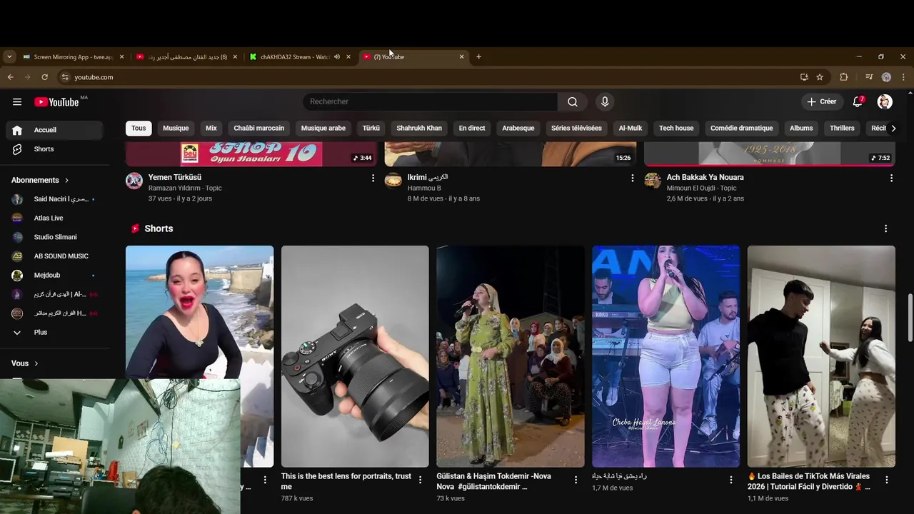Open Shorts in the sidebar
The width and height of the screenshot is (914, 514).
click(x=54, y=149)
